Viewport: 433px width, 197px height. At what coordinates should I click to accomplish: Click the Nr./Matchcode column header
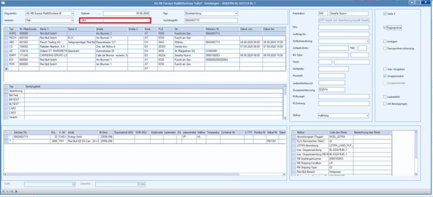tap(29, 29)
